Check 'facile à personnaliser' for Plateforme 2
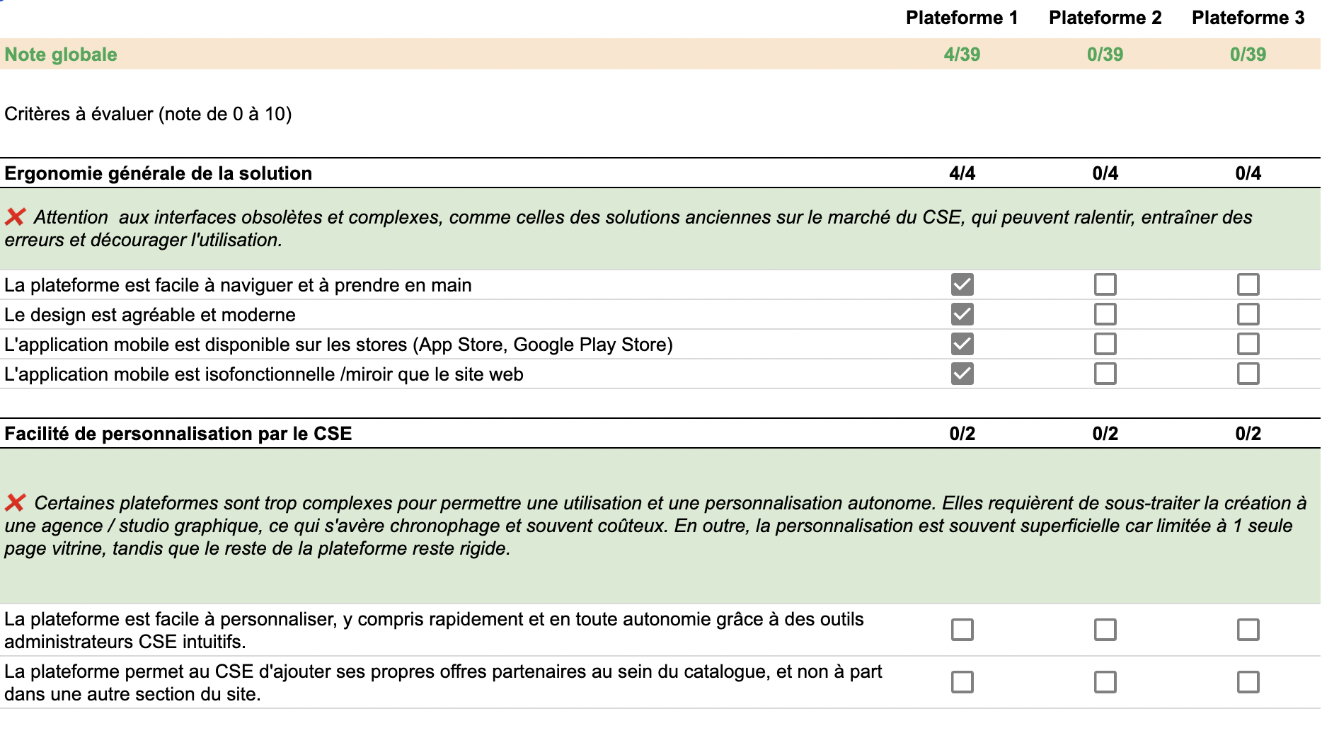 point(1105,630)
